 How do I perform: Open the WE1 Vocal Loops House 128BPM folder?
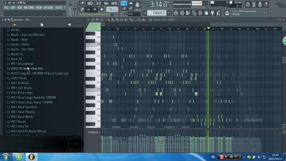pyautogui.click(x=32, y=102)
